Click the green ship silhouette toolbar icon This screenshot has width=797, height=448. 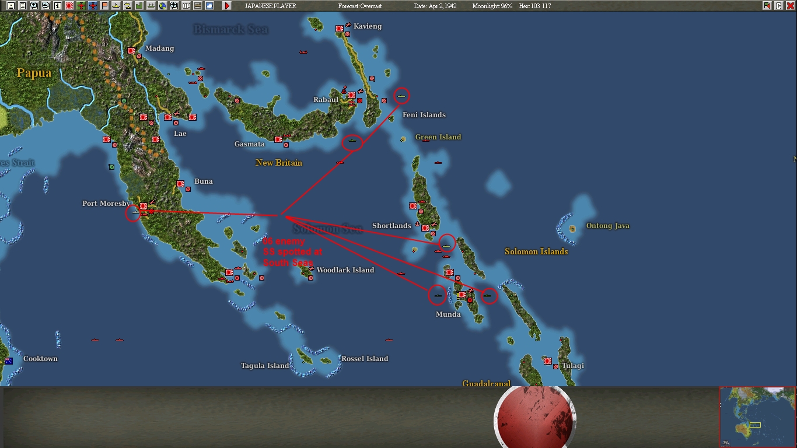tap(151, 6)
